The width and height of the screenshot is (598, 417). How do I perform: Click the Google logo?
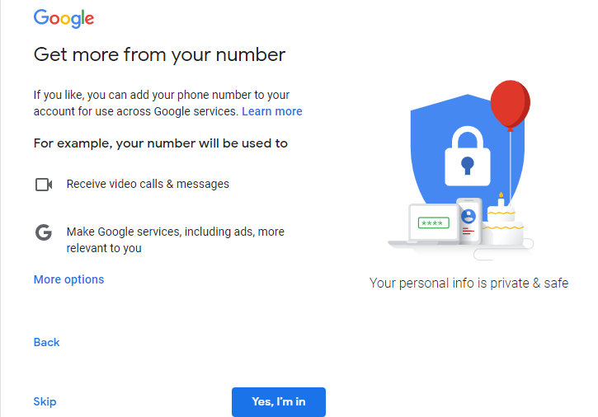click(64, 18)
